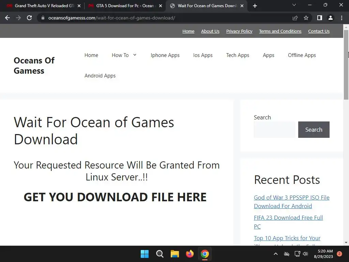Image resolution: width=349 pixels, height=262 pixels.
Task: Close the Grand Theft Auto V Reloaded tab
Action: click(79, 6)
